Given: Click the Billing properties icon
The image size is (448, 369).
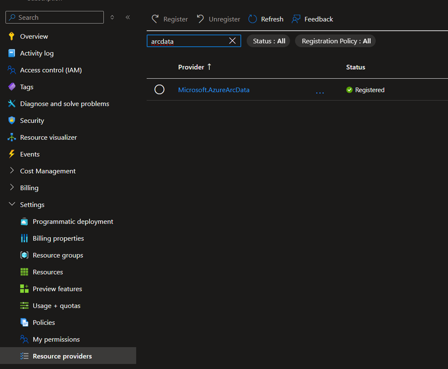Looking at the screenshot, I should click(24, 238).
